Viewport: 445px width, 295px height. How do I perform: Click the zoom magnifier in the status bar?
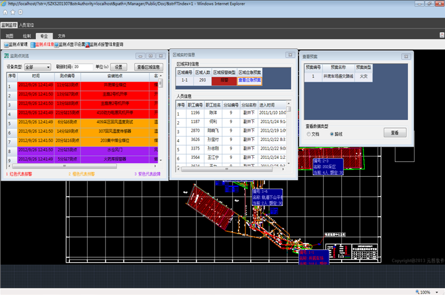(416, 291)
